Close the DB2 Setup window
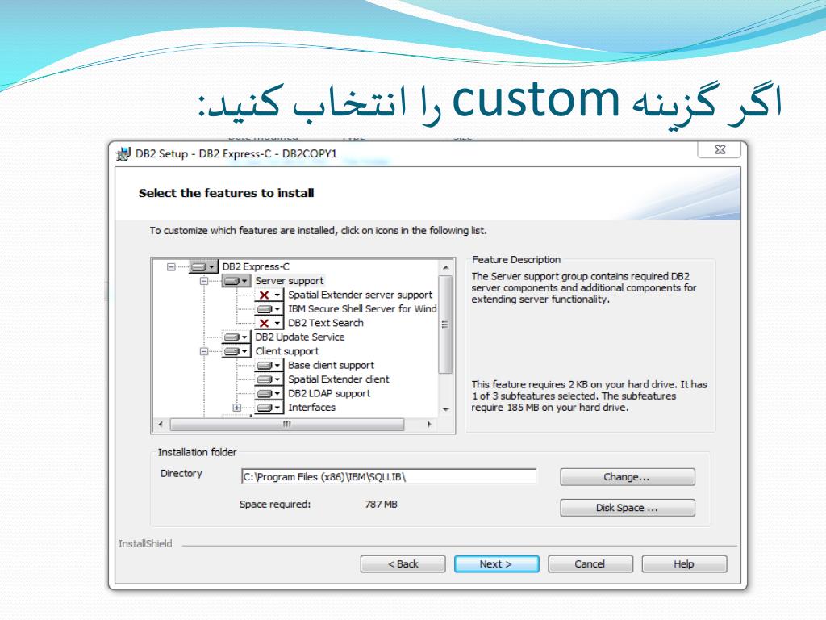The height and width of the screenshot is (620, 826). tap(720, 149)
